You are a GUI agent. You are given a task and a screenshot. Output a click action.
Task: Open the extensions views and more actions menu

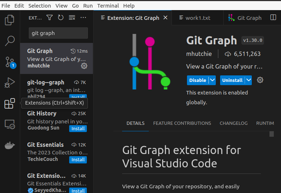(x=83, y=18)
